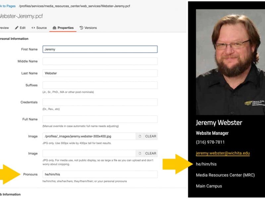Focus the First Name field containing Jeremy
Screen dimensions: 265x199
pyautogui.click(x=100, y=49)
